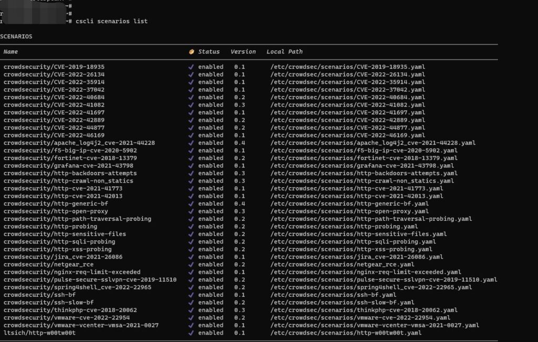This screenshot has width=538, height=342.
Task: Click the checkmark in the ssh-slow-bf row
Action: 191,302
